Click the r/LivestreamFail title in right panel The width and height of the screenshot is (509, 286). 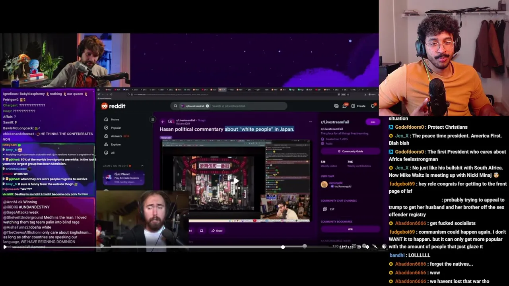click(335, 122)
